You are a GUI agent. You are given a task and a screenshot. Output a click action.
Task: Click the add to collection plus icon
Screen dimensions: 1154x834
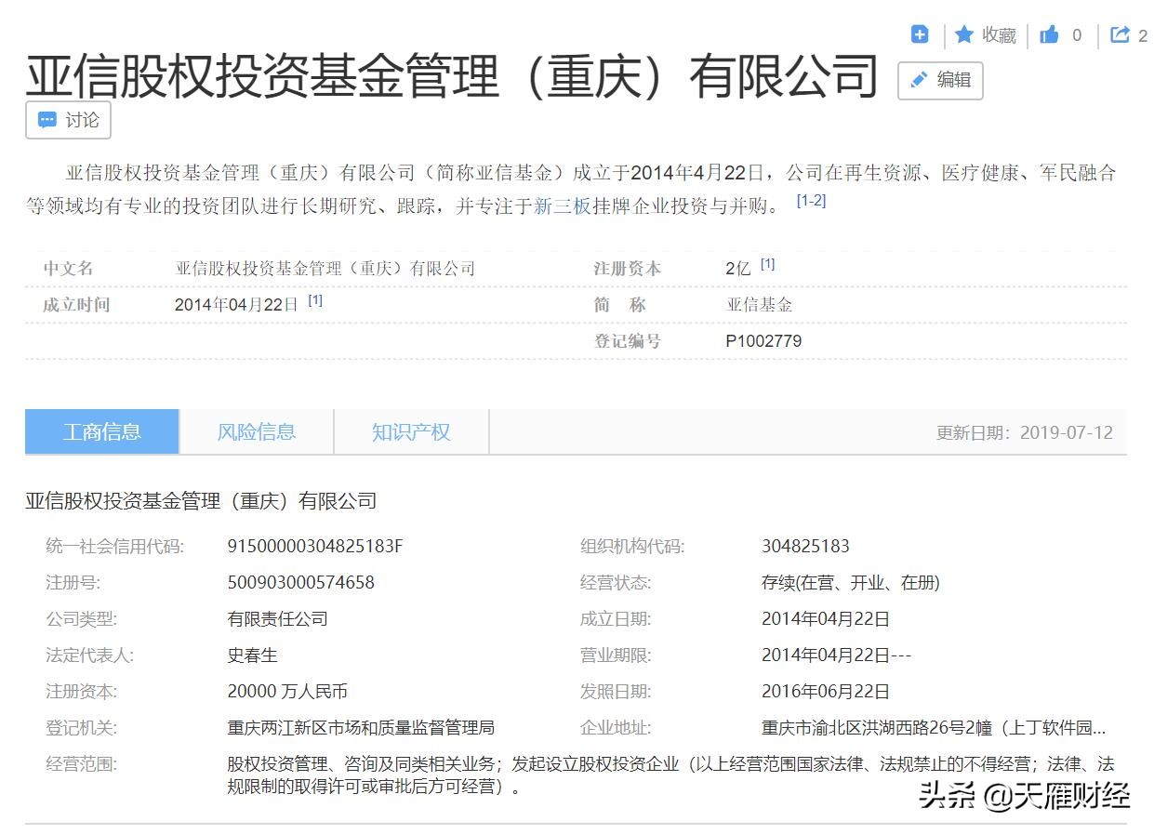tap(920, 33)
